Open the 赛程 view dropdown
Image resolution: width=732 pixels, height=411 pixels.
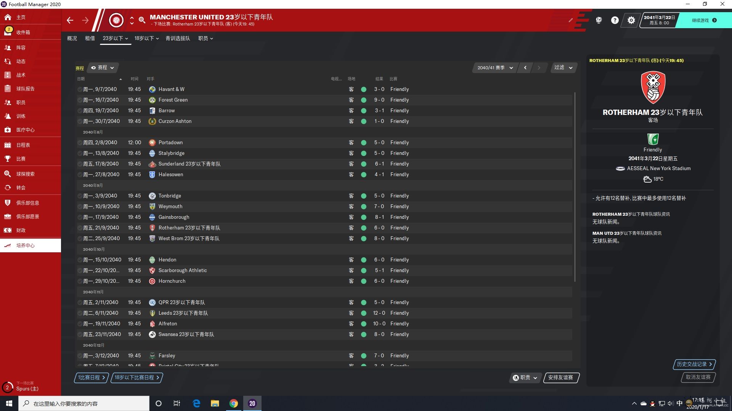[x=103, y=68]
